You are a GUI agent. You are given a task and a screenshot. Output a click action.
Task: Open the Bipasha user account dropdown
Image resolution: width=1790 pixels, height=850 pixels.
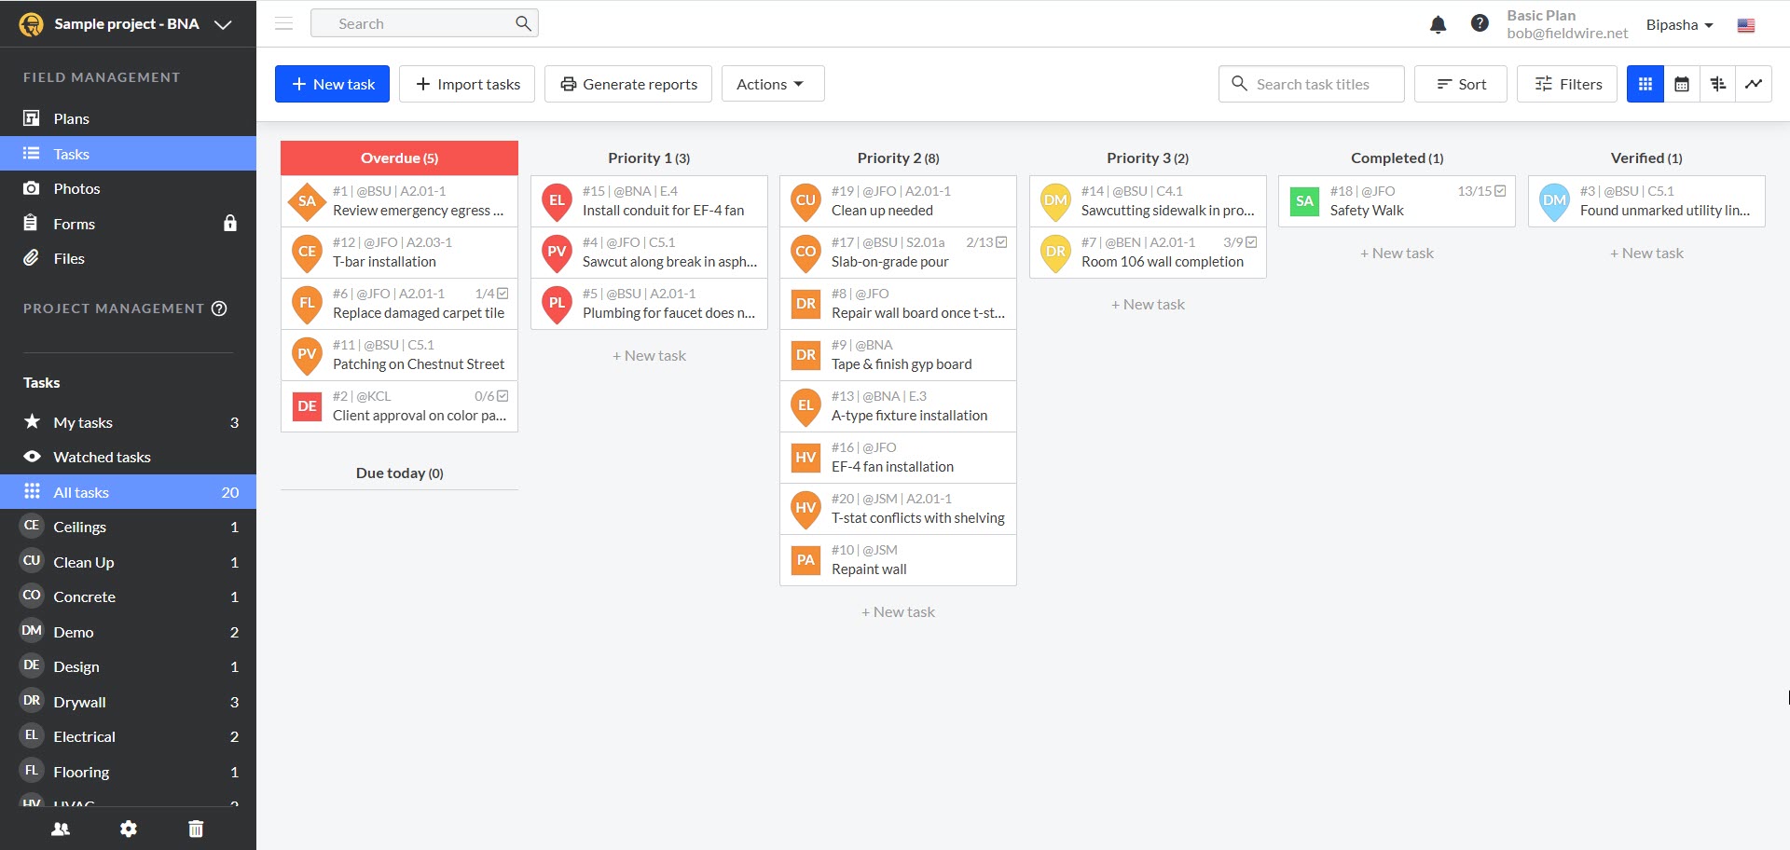(1679, 25)
